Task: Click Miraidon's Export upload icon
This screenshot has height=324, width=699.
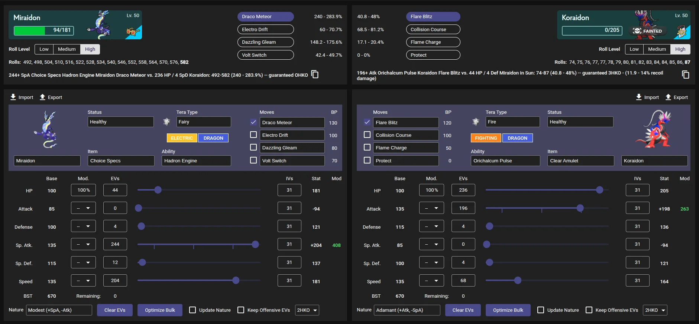Action: coord(42,97)
